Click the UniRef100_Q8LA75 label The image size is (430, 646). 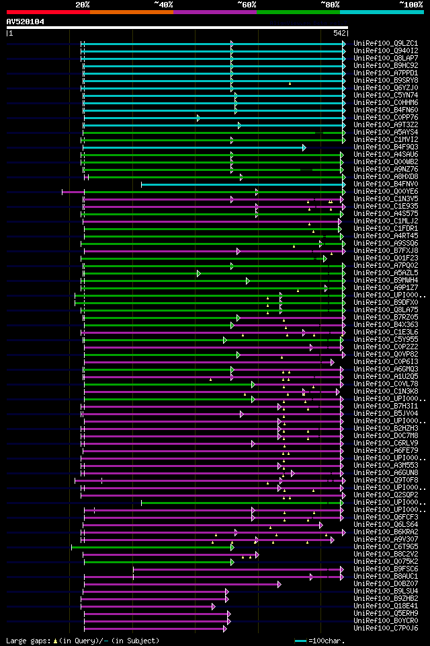(386, 310)
